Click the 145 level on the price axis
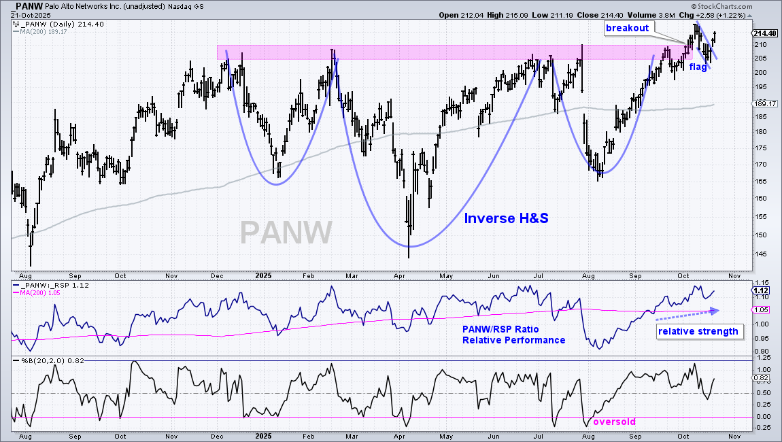 pyautogui.click(x=760, y=254)
